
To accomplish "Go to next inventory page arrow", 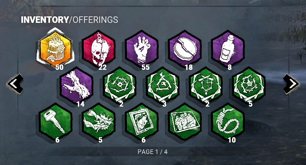I will [291, 84].
